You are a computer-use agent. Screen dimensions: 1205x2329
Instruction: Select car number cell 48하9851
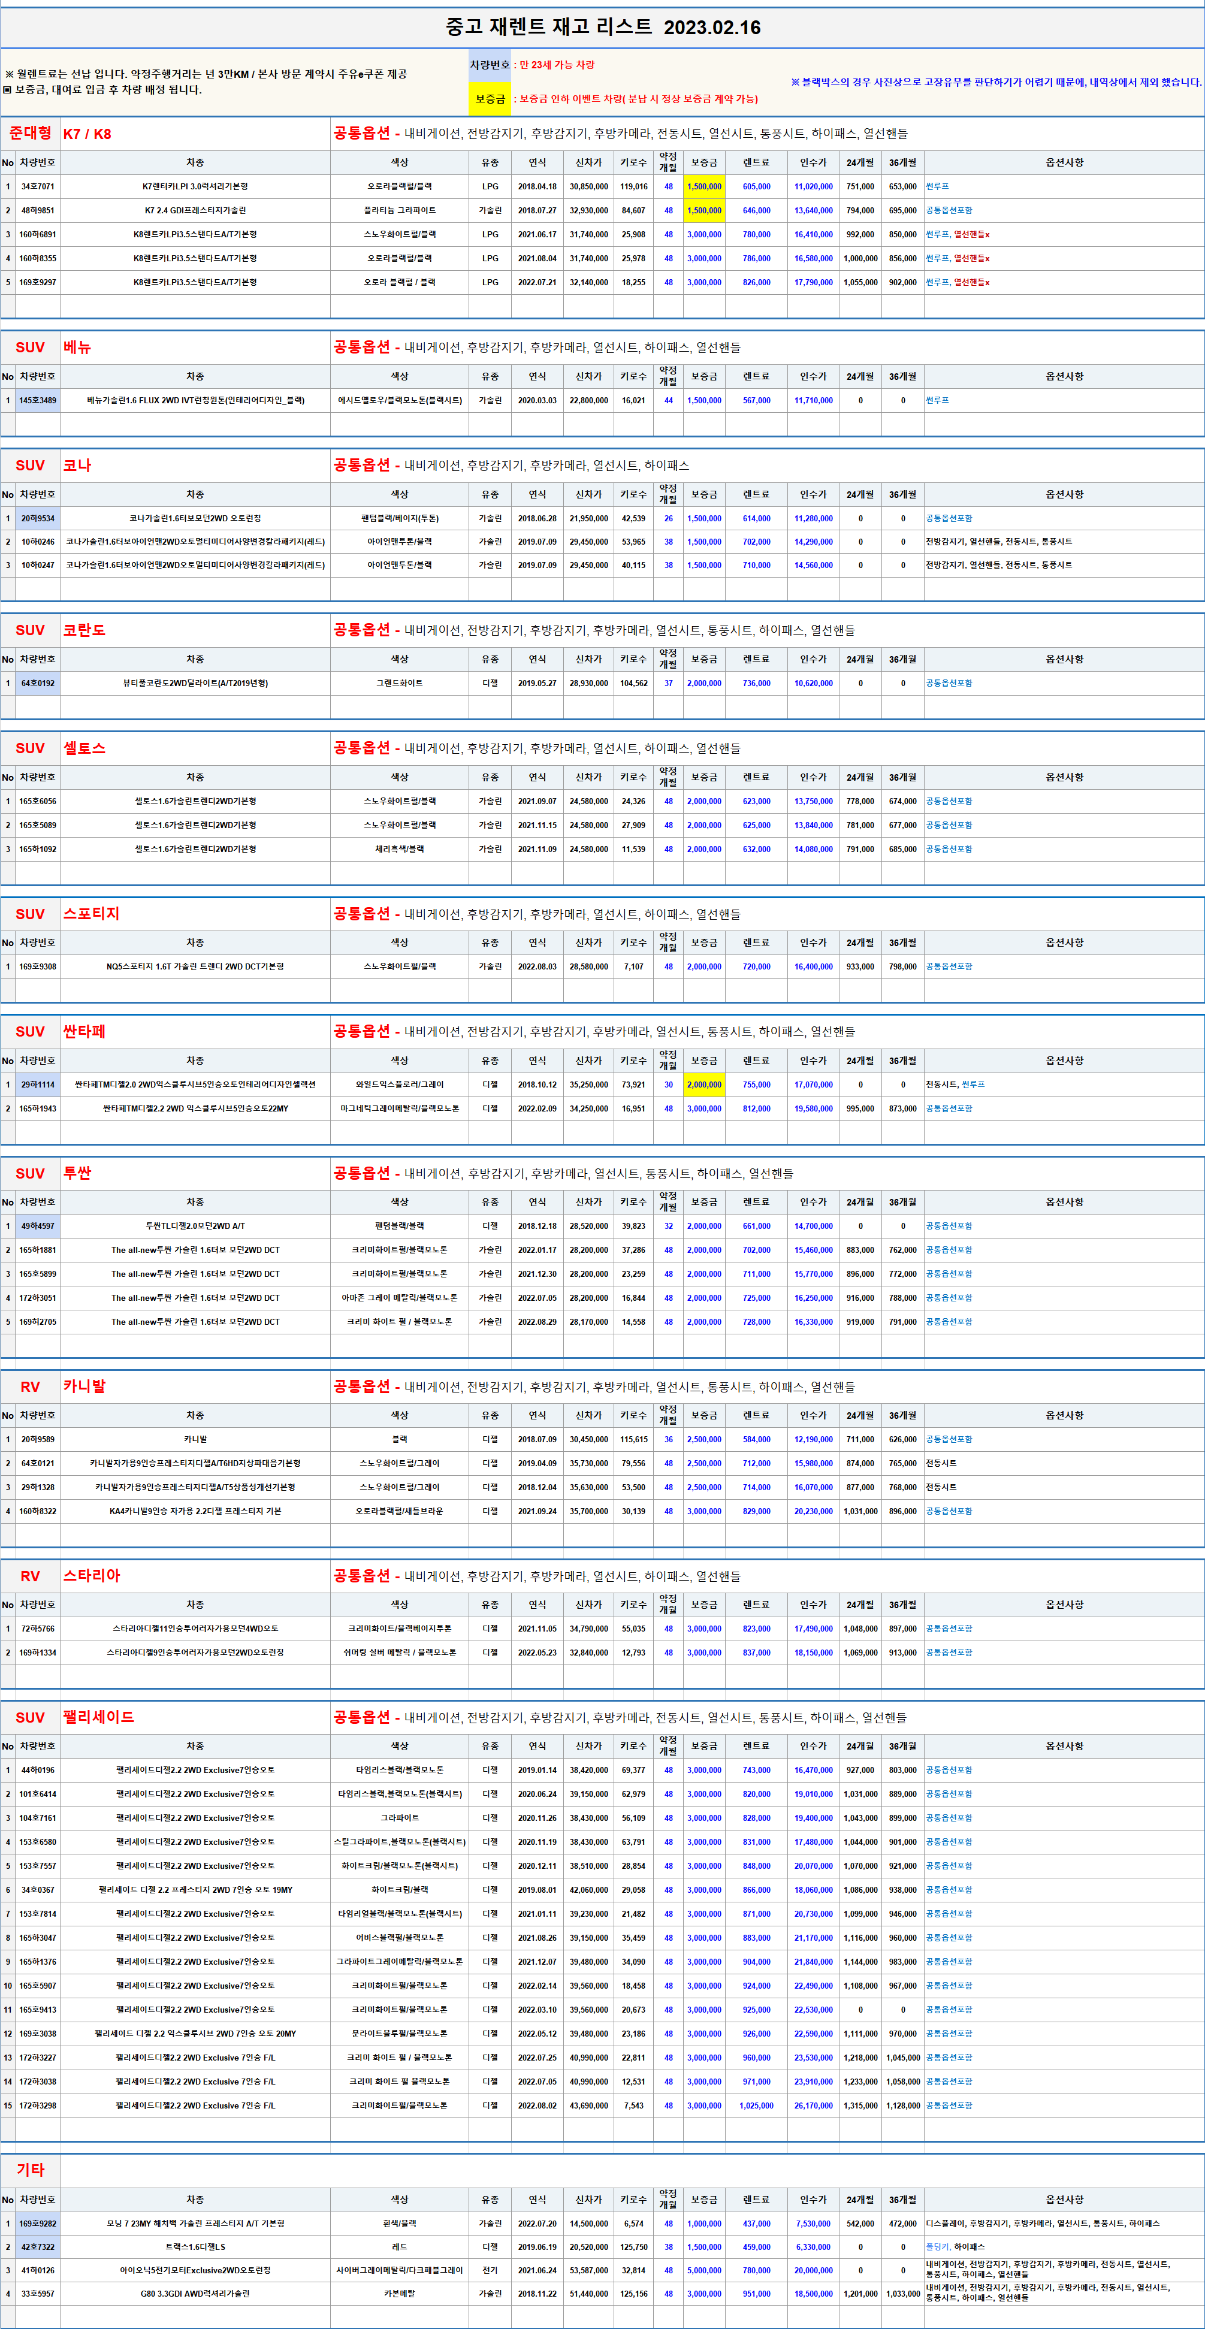point(37,211)
